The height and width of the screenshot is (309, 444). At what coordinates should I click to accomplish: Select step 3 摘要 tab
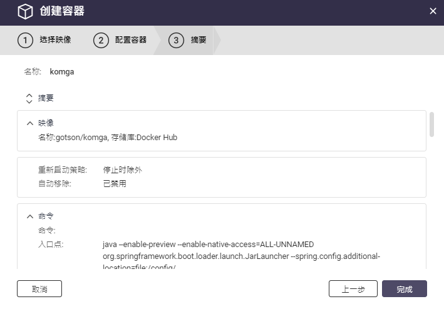click(187, 40)
